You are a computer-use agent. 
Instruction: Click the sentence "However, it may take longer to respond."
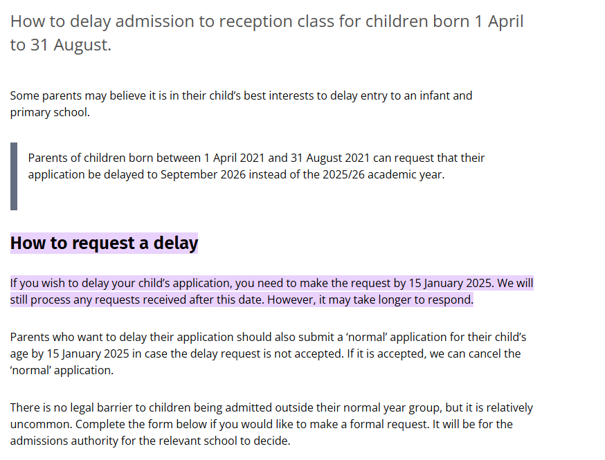point(370,300)
